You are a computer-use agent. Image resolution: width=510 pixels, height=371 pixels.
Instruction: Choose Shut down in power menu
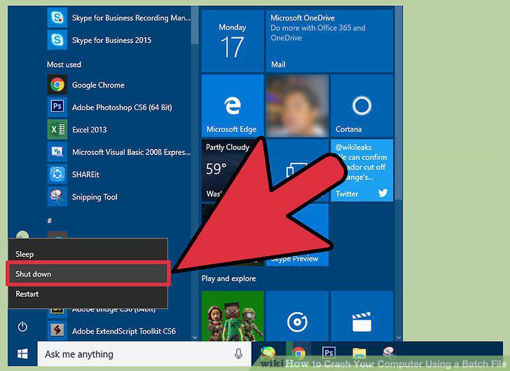[88, 274]
